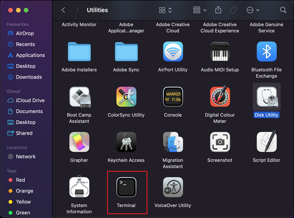The image size is (294, 218).
Task: Open the More actions ellipsis menu
Action: click(253, 10)
